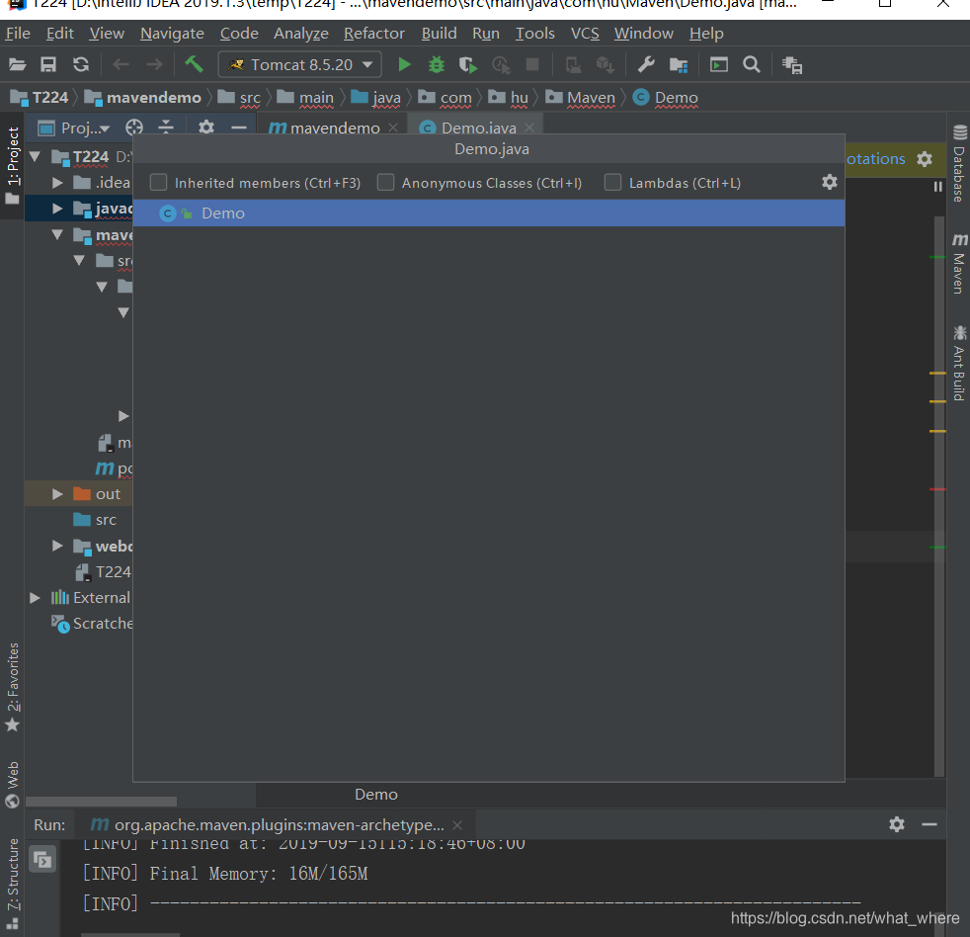970x937 pixels.
Task: Click the Scroll from Source target icon
Action: pos(134,128)
